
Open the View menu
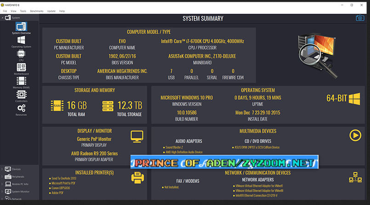pyautogui.click(x=13, y=11)
